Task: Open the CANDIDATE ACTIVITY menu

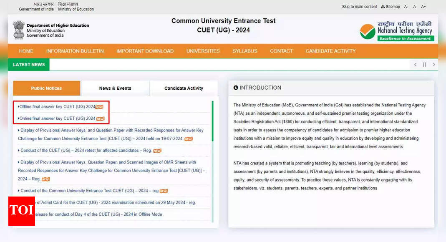Action: coord(330,51)
